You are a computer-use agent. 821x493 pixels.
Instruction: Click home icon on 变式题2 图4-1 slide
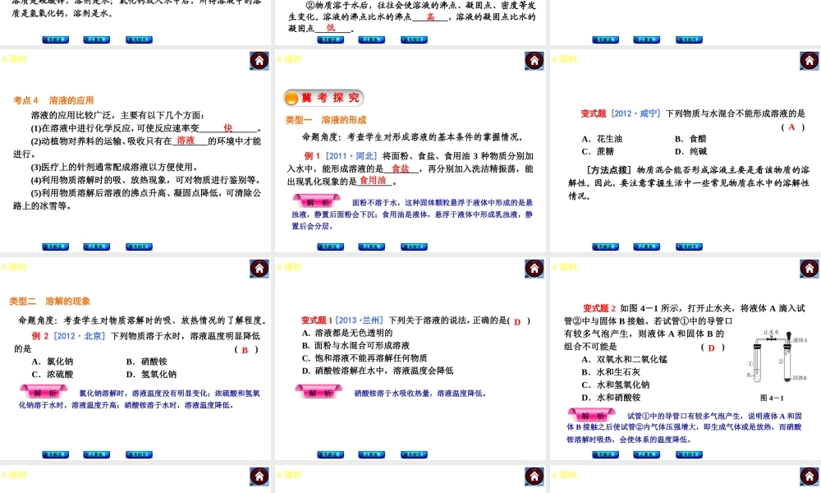click(x=810, y=269)
